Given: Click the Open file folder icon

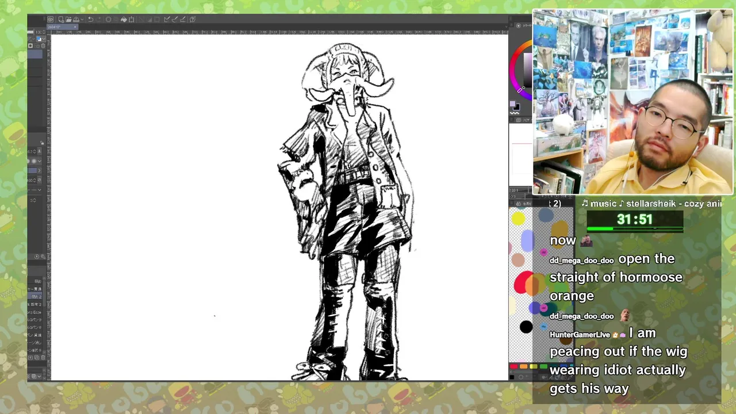Looking at the screenshot, I should [68, 20].
